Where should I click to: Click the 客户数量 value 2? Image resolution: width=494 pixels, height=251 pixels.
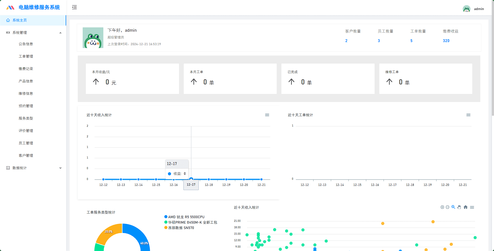[346, 41]
